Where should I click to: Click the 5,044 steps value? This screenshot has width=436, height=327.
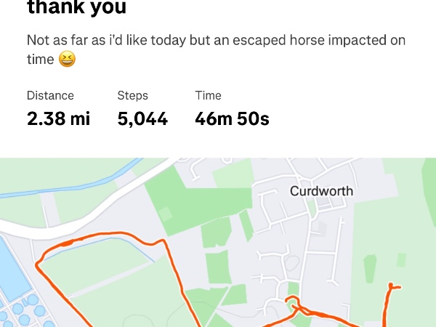coord(142,118)
